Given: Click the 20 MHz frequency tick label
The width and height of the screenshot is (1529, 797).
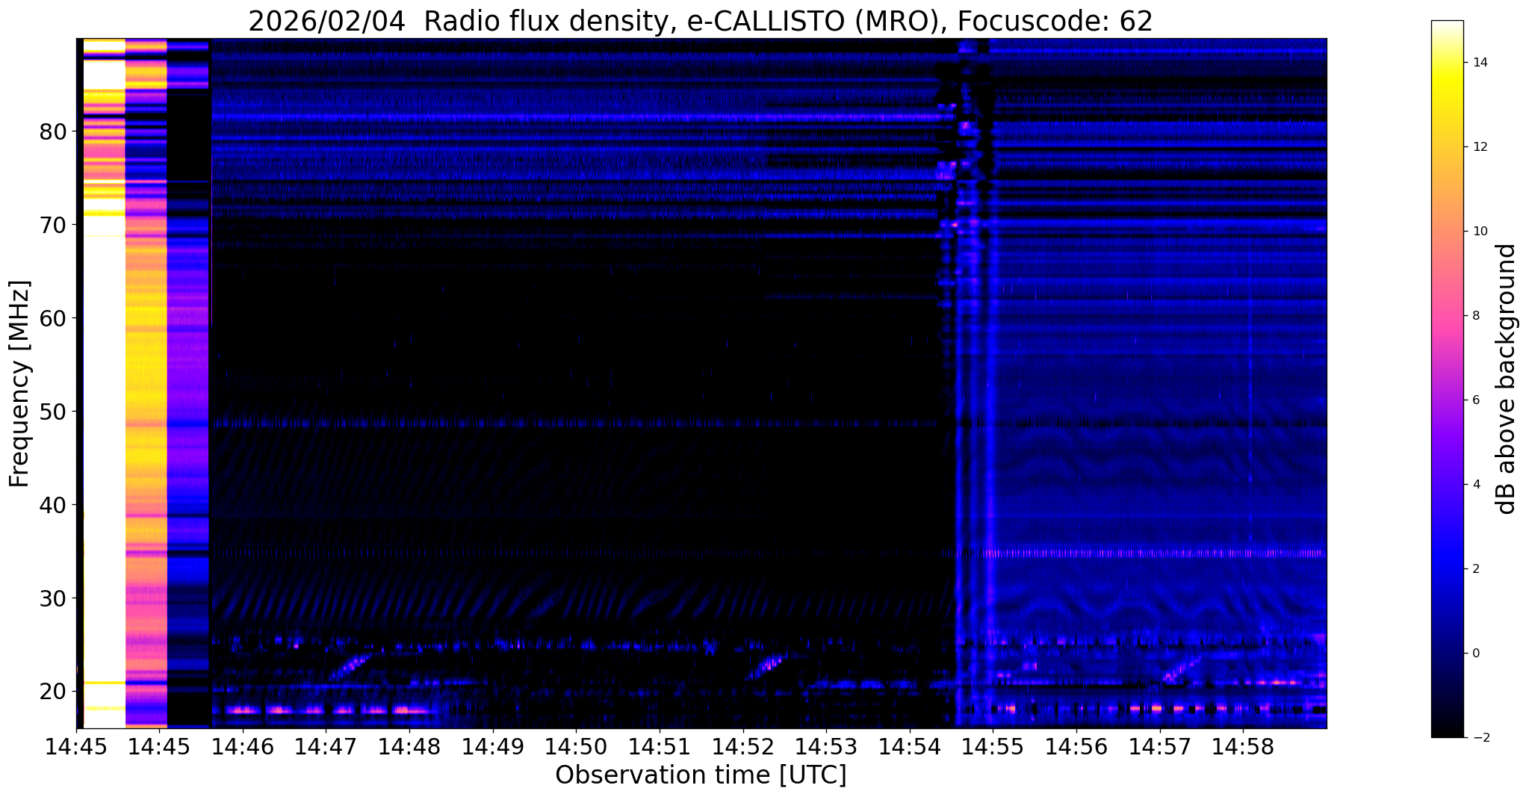Looking at the screenshot, I should (x=52, y=692).
